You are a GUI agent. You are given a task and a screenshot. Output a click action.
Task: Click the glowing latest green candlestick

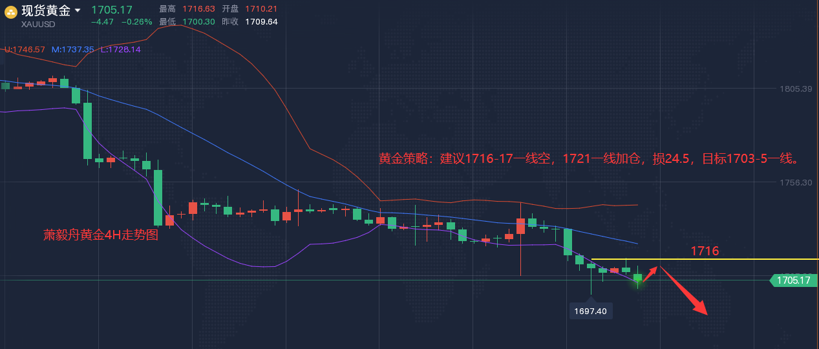pyautogui.click(x=638, y=277)
